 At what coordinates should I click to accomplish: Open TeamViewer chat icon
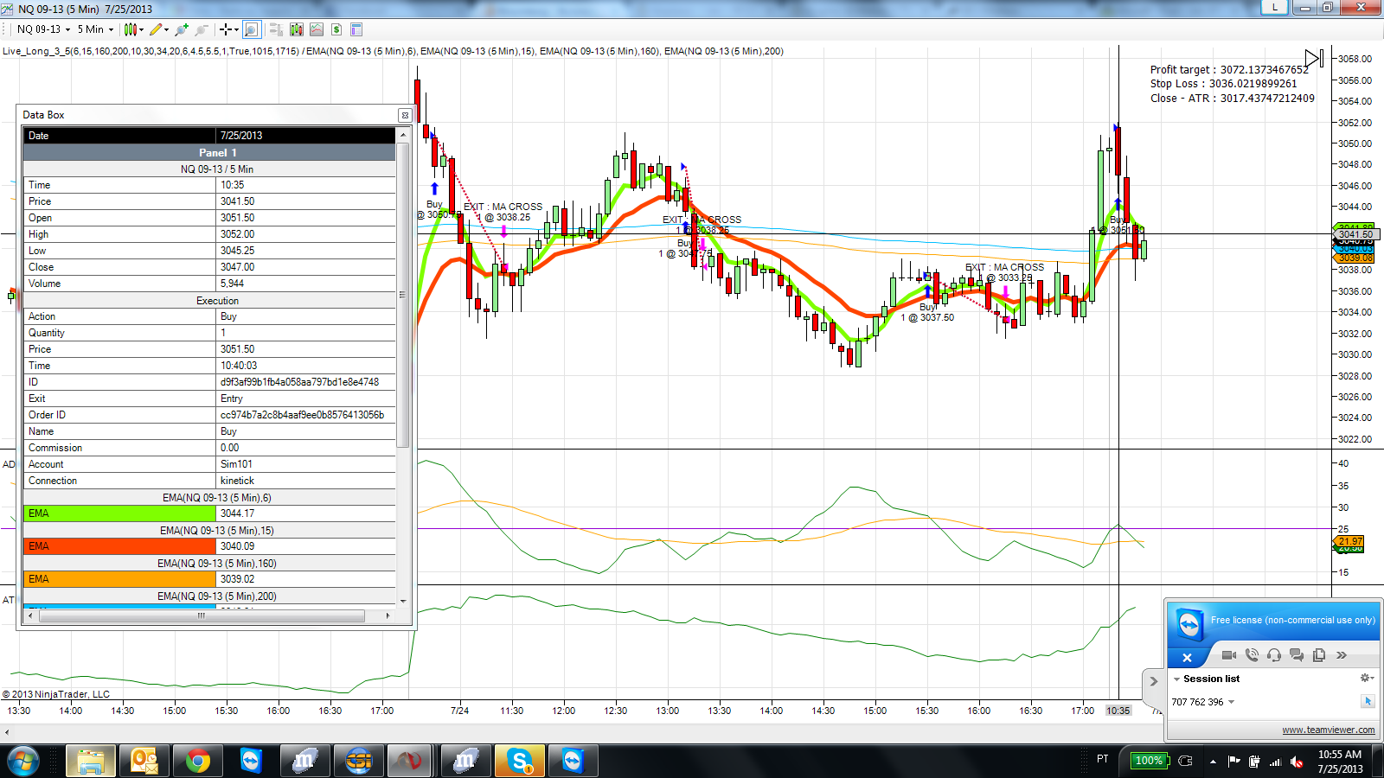1296,655
